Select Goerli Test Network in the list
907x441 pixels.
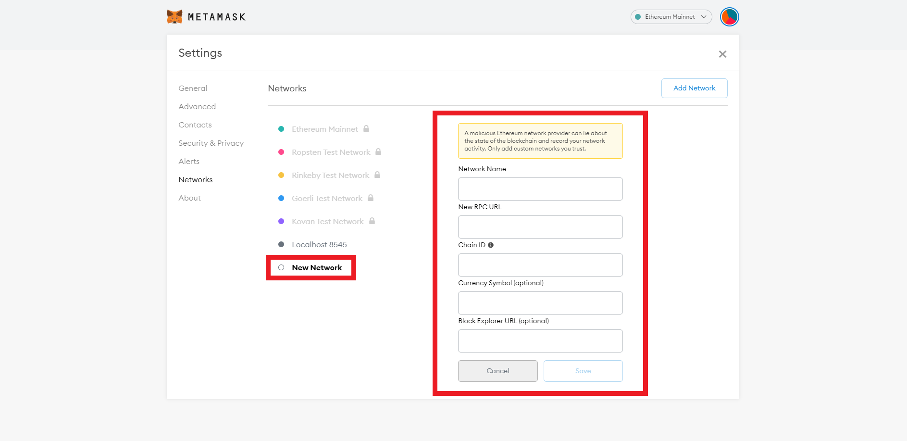pos(327,198)
